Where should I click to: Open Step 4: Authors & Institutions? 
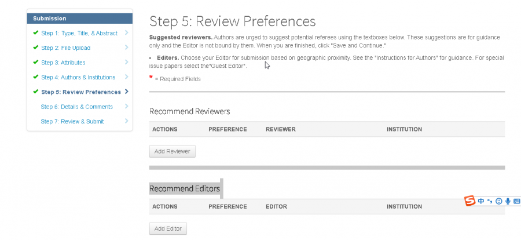click(78, 77)
